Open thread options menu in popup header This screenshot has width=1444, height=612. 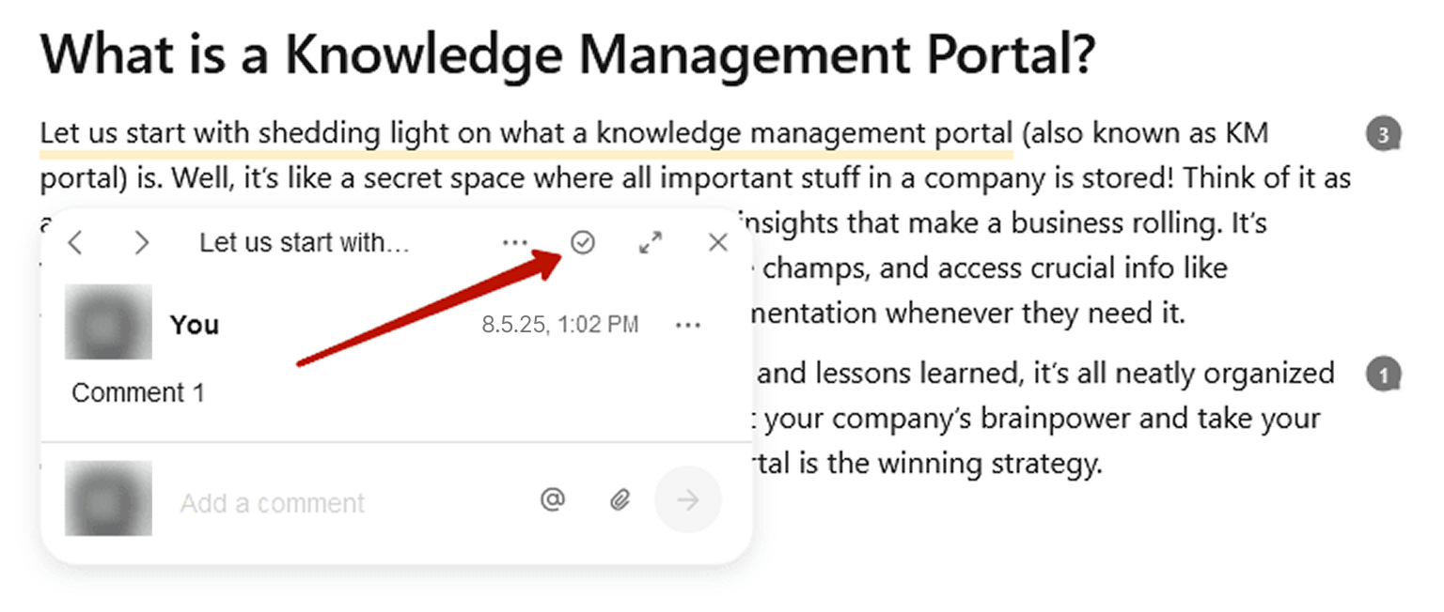point(514,243)
